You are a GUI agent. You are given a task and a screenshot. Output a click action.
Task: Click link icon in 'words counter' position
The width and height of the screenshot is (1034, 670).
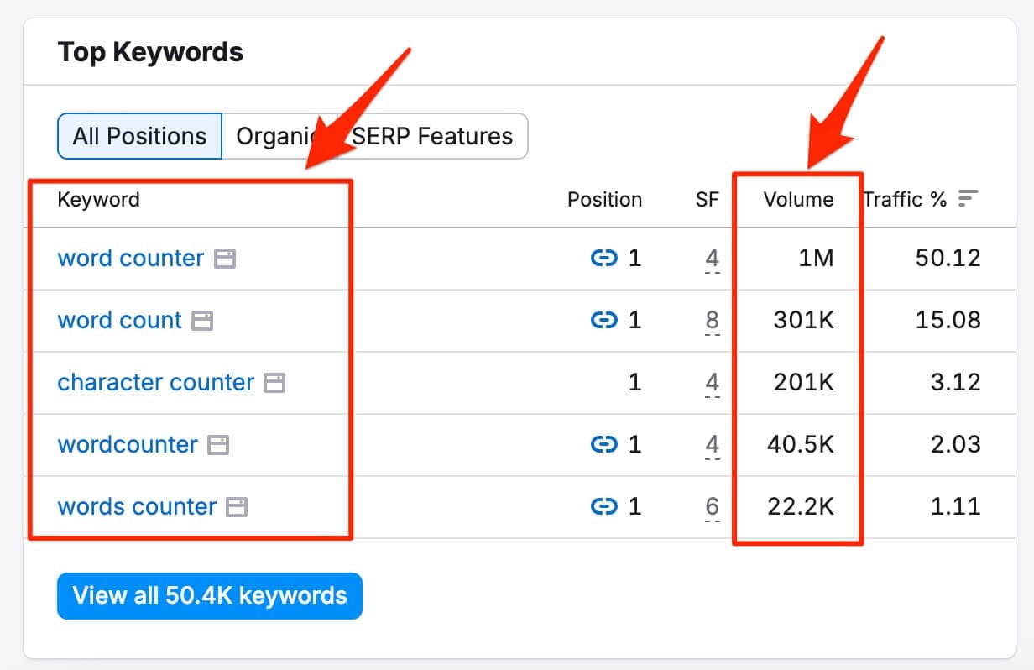(x=604, y=506)
